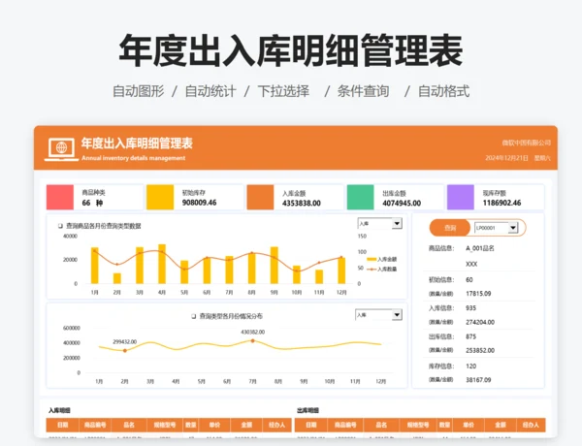Image resolution: width=582 pixels, height=446 pixels.
Task: Click the 38167.09 inventory amount value
Action: coord(478,379)
